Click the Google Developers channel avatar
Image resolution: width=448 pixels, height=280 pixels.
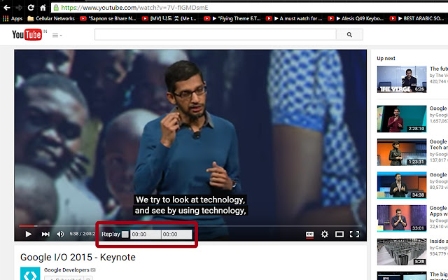point(30,274)
